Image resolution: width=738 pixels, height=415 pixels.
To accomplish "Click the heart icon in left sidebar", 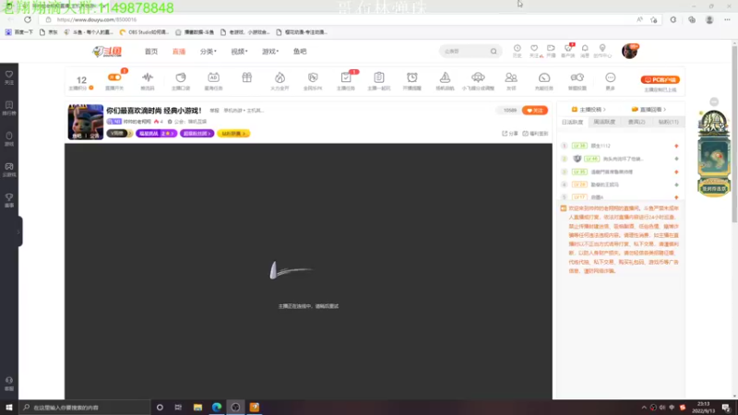I will pos(9,75).
